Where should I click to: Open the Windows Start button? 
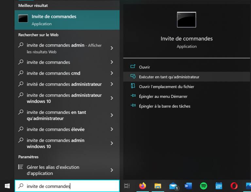(x=8, y=186)
